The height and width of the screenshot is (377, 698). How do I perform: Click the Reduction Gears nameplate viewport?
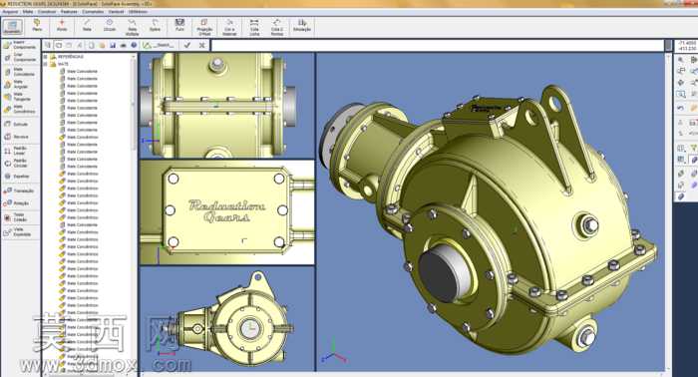click(x=227, y=212)
